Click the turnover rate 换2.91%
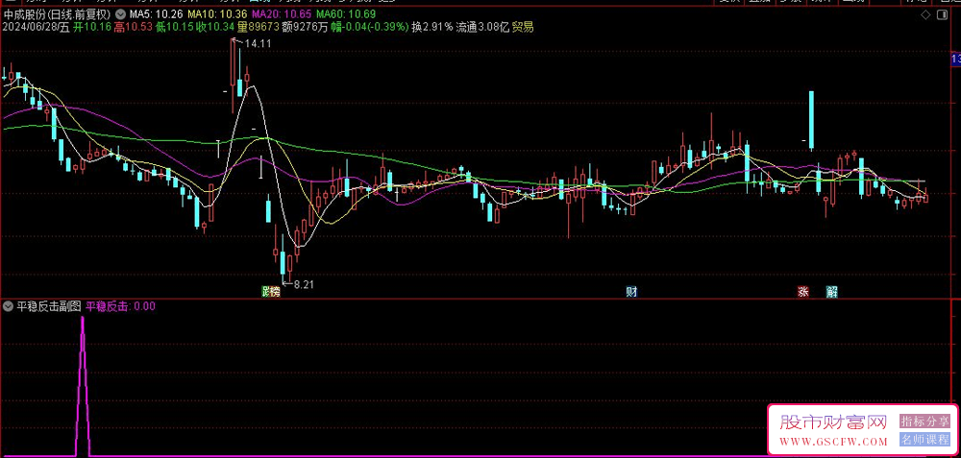Screen dimensions: 961x458 (x=432, y=26)
